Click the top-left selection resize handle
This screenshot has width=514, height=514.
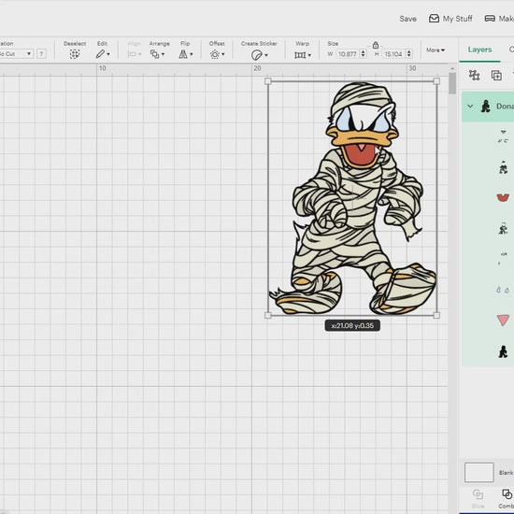click(x=268, y=81)
